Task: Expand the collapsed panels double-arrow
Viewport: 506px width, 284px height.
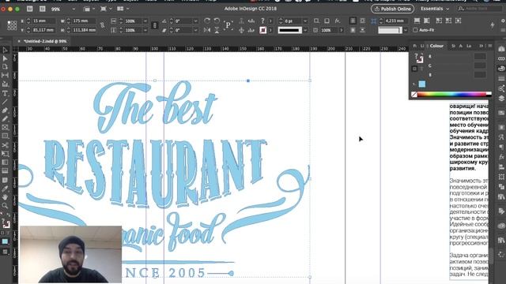Action: [x=481, y=46]
